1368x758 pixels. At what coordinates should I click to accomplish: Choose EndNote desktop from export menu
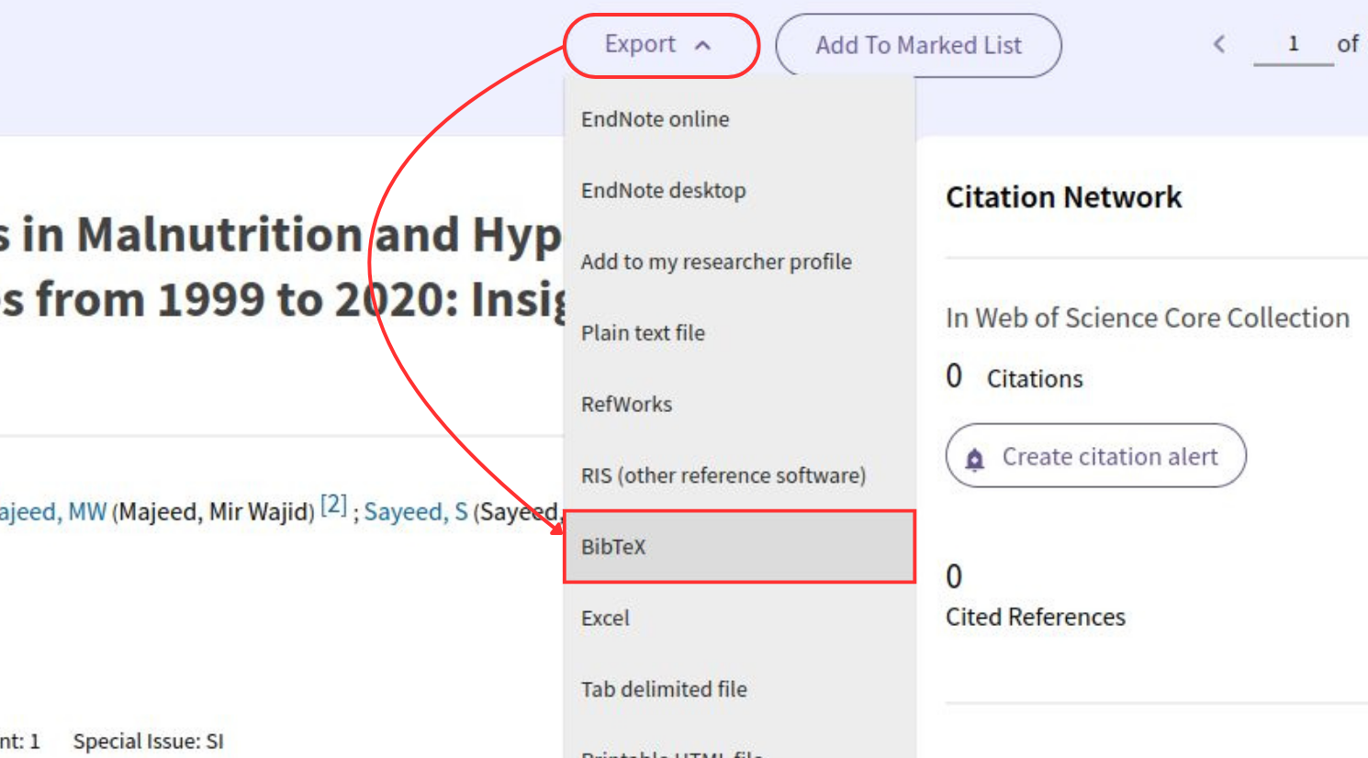663,191
